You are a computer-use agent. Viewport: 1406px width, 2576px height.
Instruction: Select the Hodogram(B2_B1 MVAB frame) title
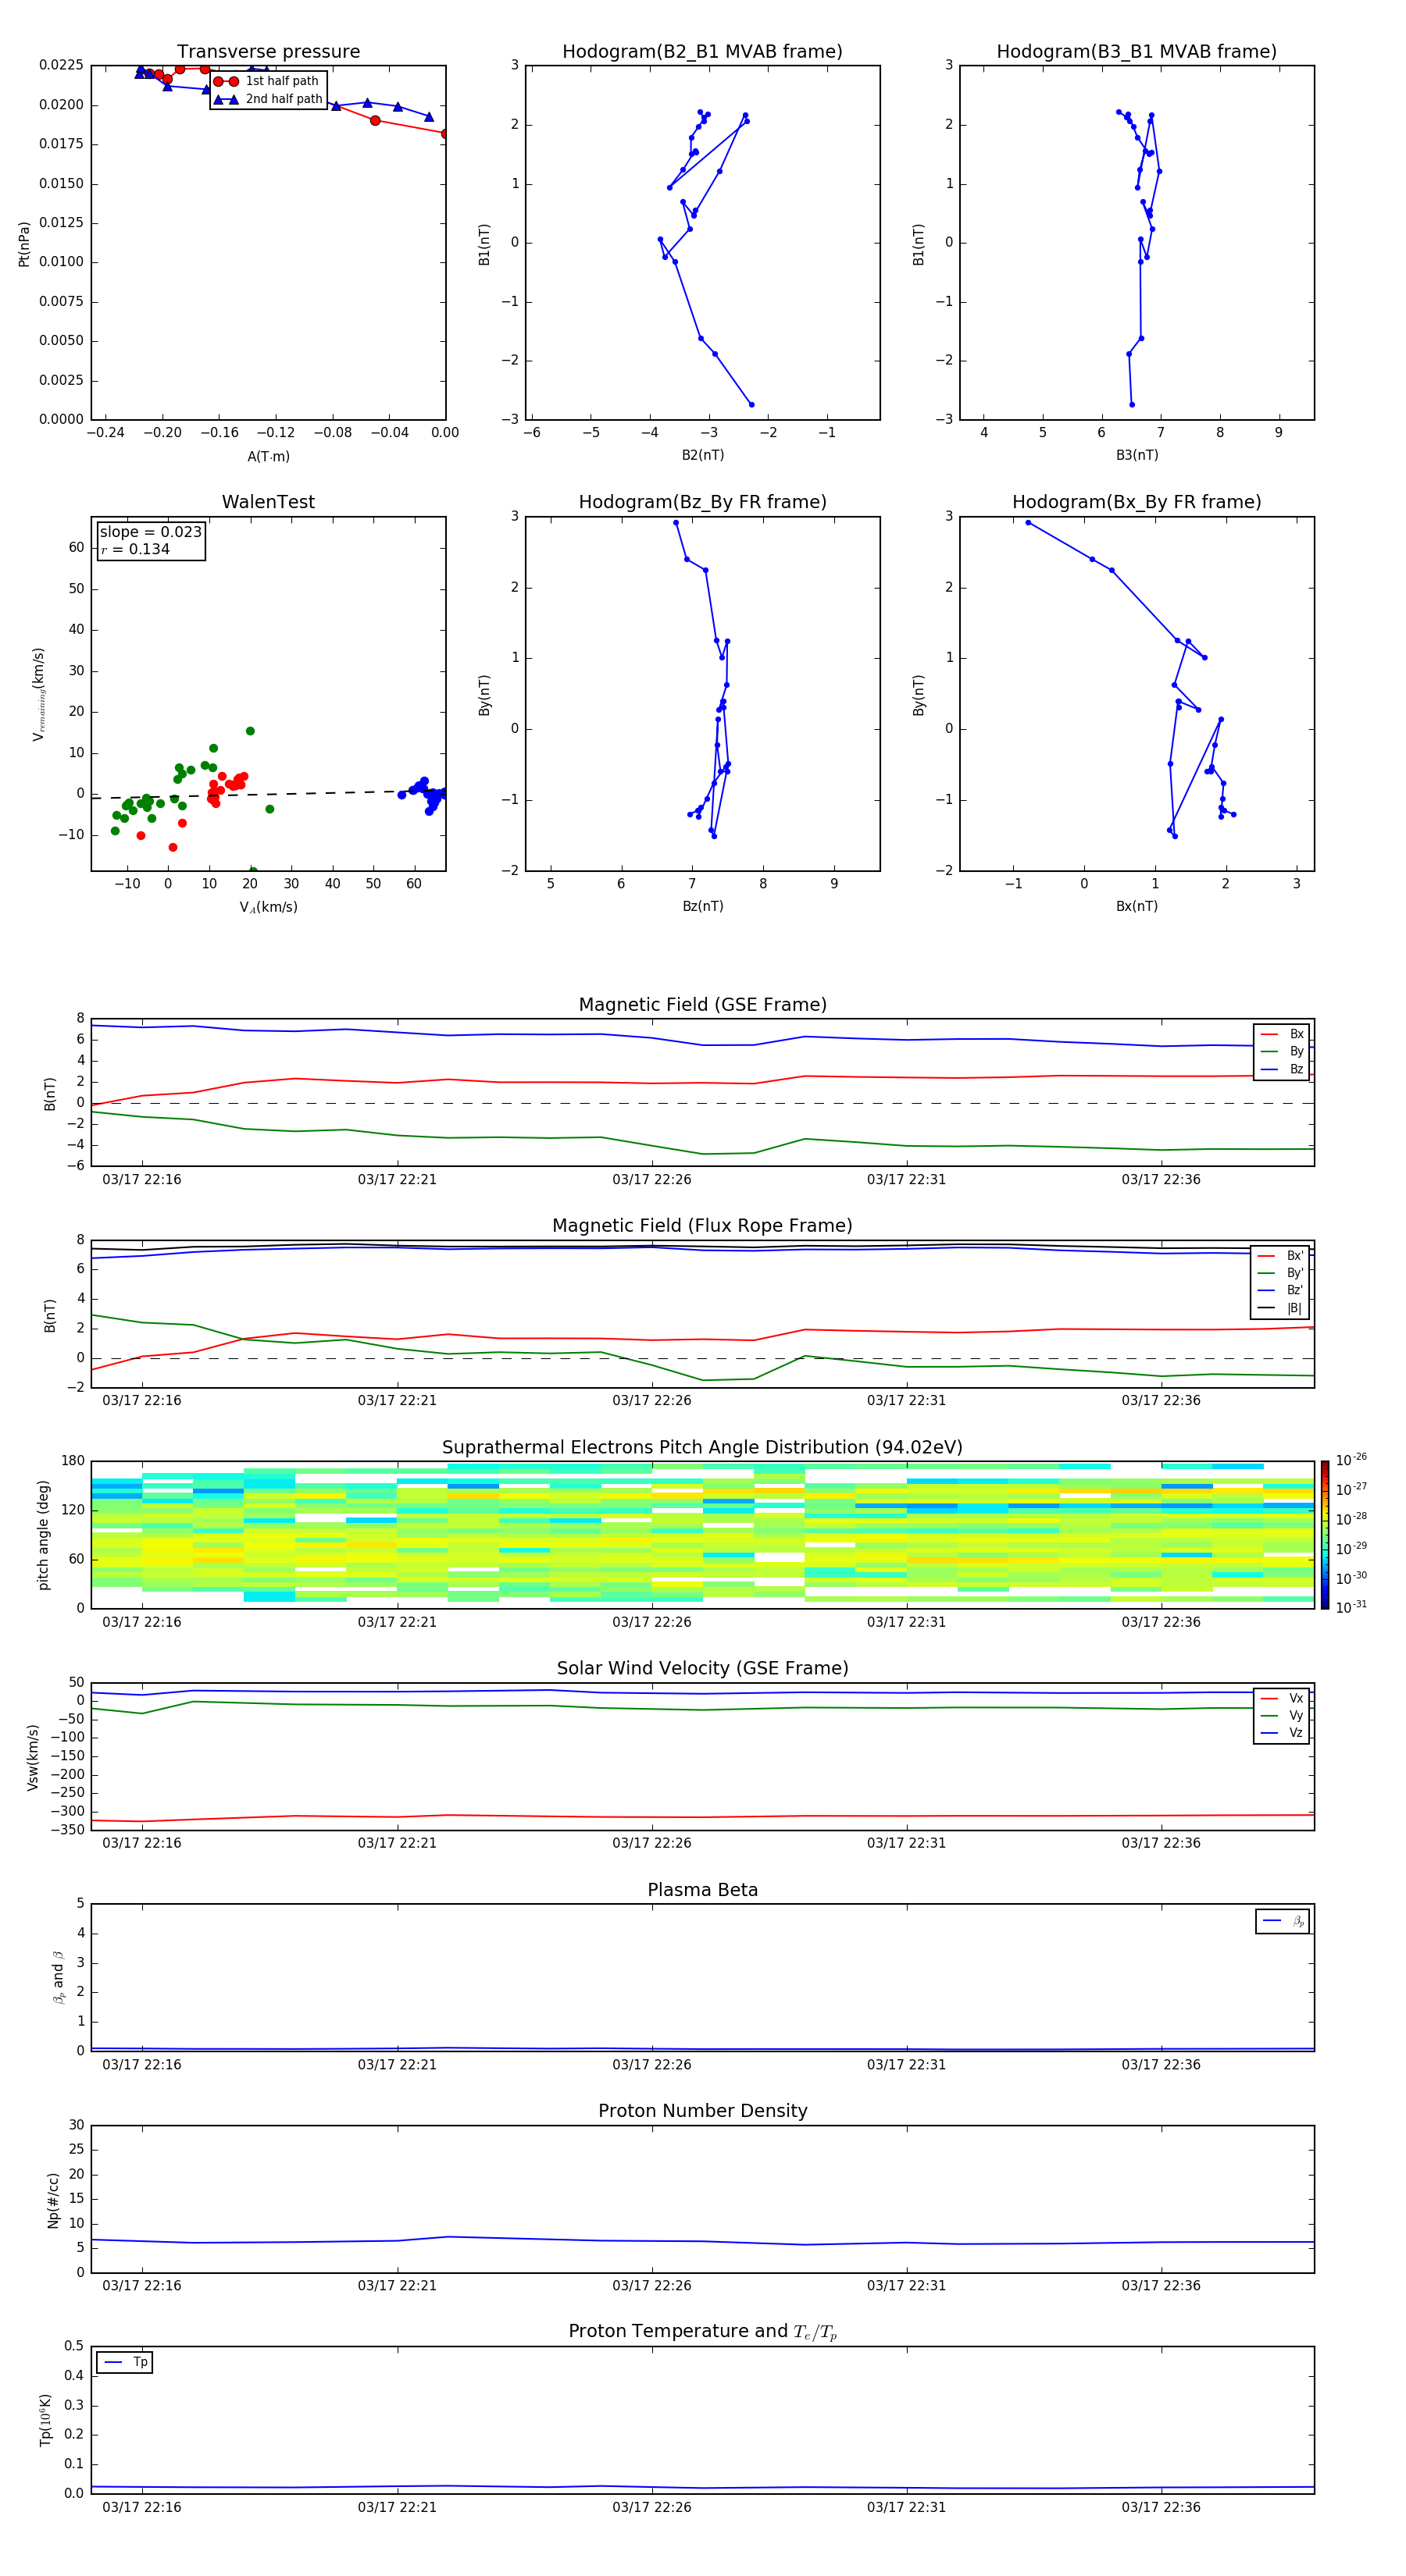[x=702, y=52]
